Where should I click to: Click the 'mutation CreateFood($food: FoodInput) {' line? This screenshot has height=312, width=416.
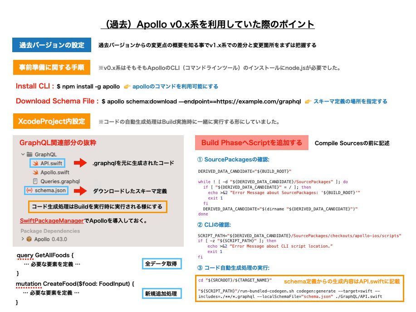pos(75,284)
